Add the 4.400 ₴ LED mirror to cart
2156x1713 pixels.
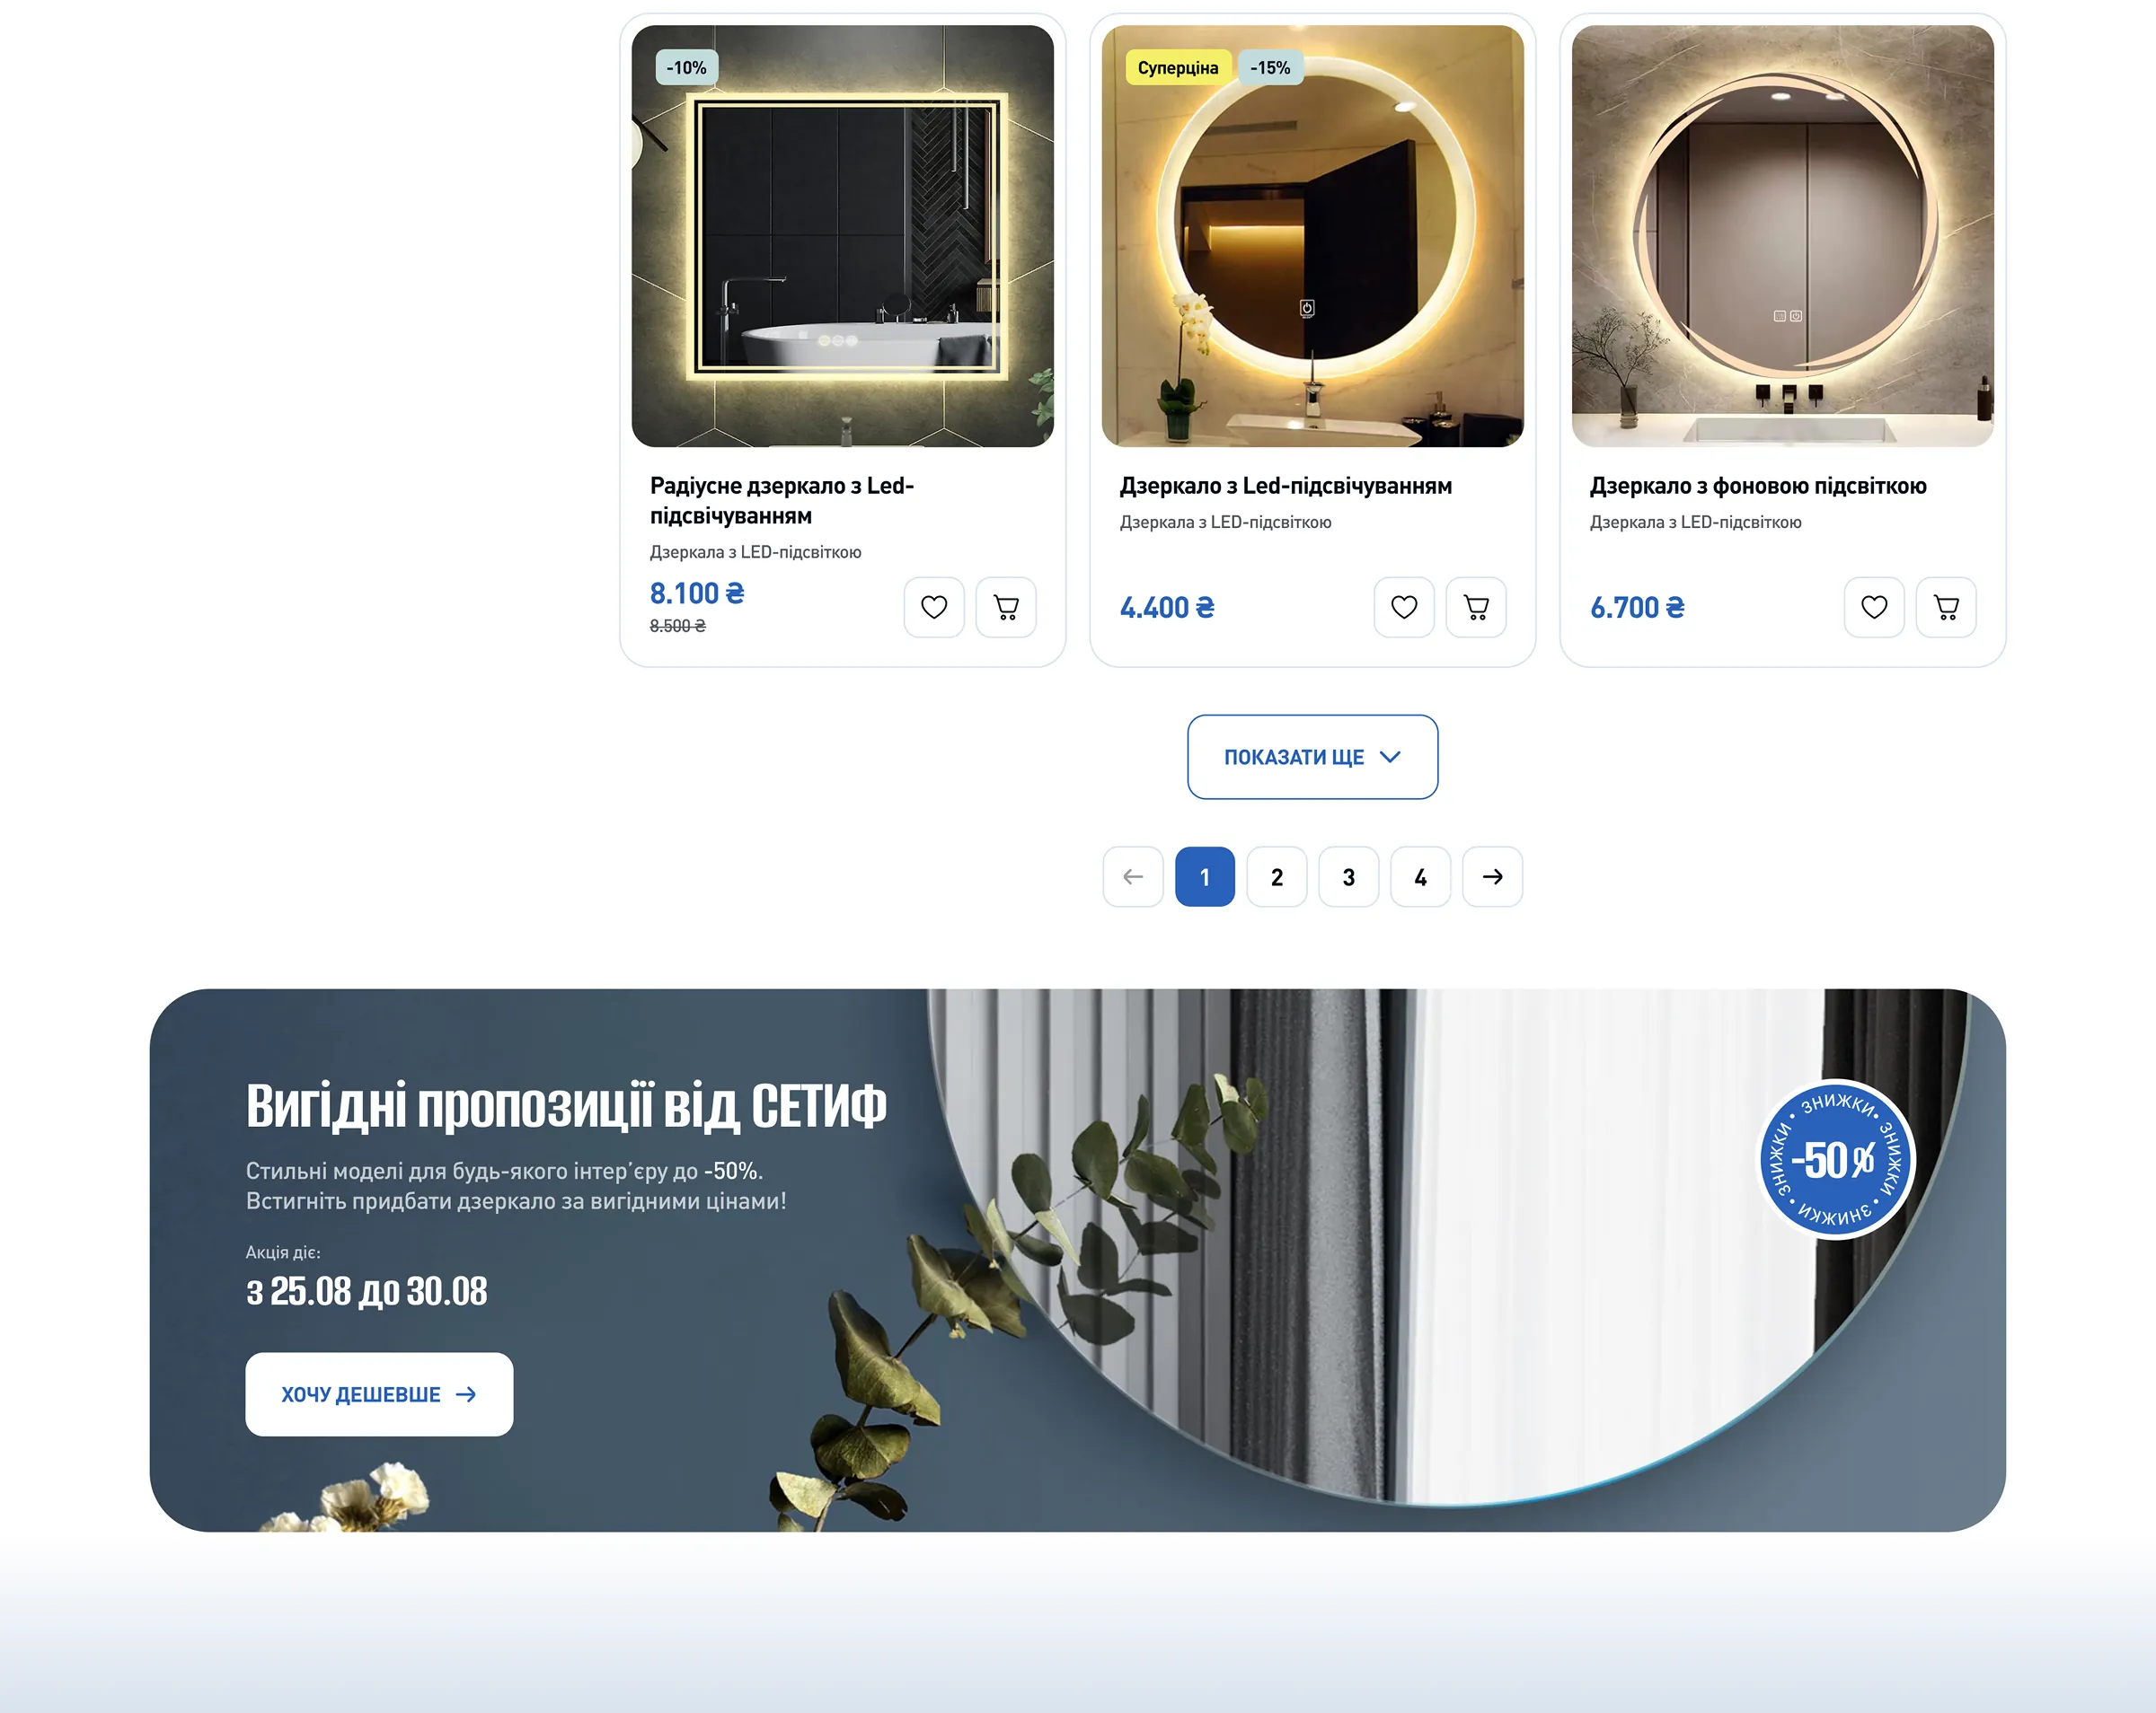1475,607
